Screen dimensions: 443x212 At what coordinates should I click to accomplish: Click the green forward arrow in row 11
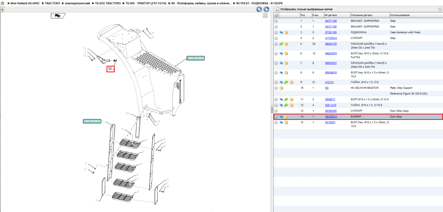click(x=286, y=100)
